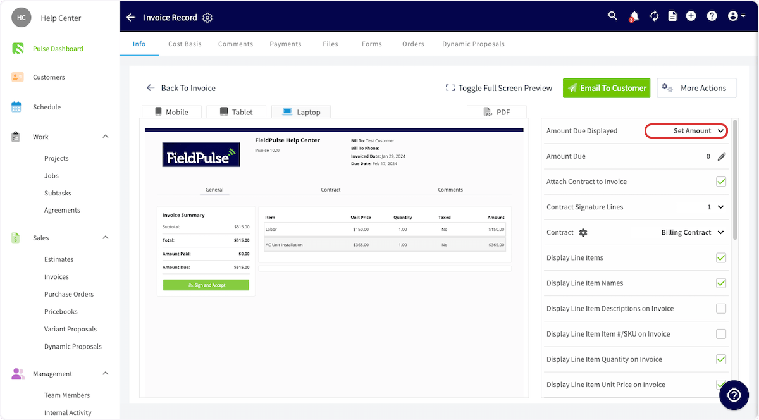Click the settings panel vertical scrollbar

click(x=735, y=180)
